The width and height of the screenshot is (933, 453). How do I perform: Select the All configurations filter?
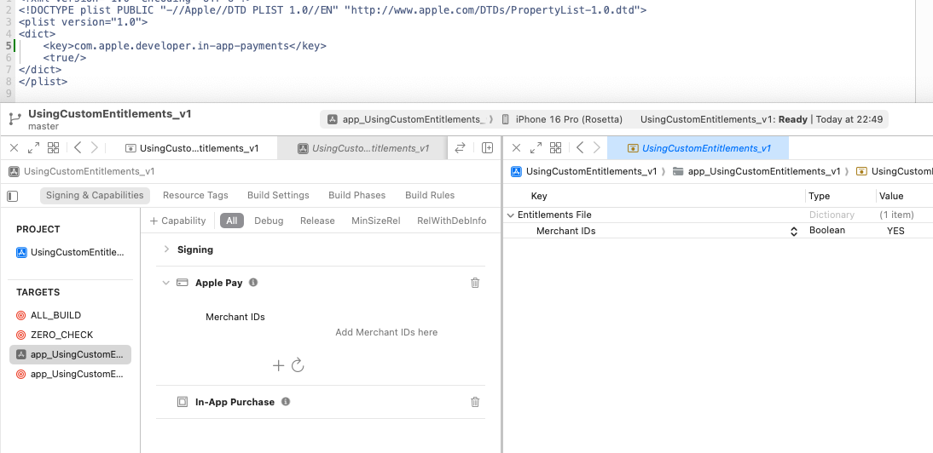[x=231, y=221]
